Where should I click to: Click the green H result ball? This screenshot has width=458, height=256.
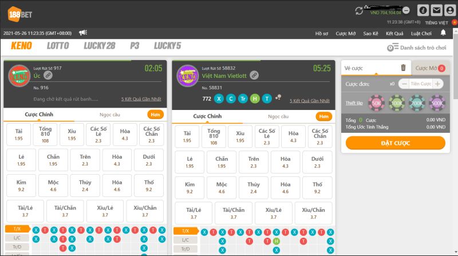pos(255,99)
